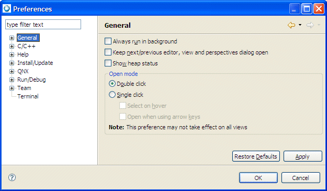Open the back history dropdown arrow

point(300,25)
